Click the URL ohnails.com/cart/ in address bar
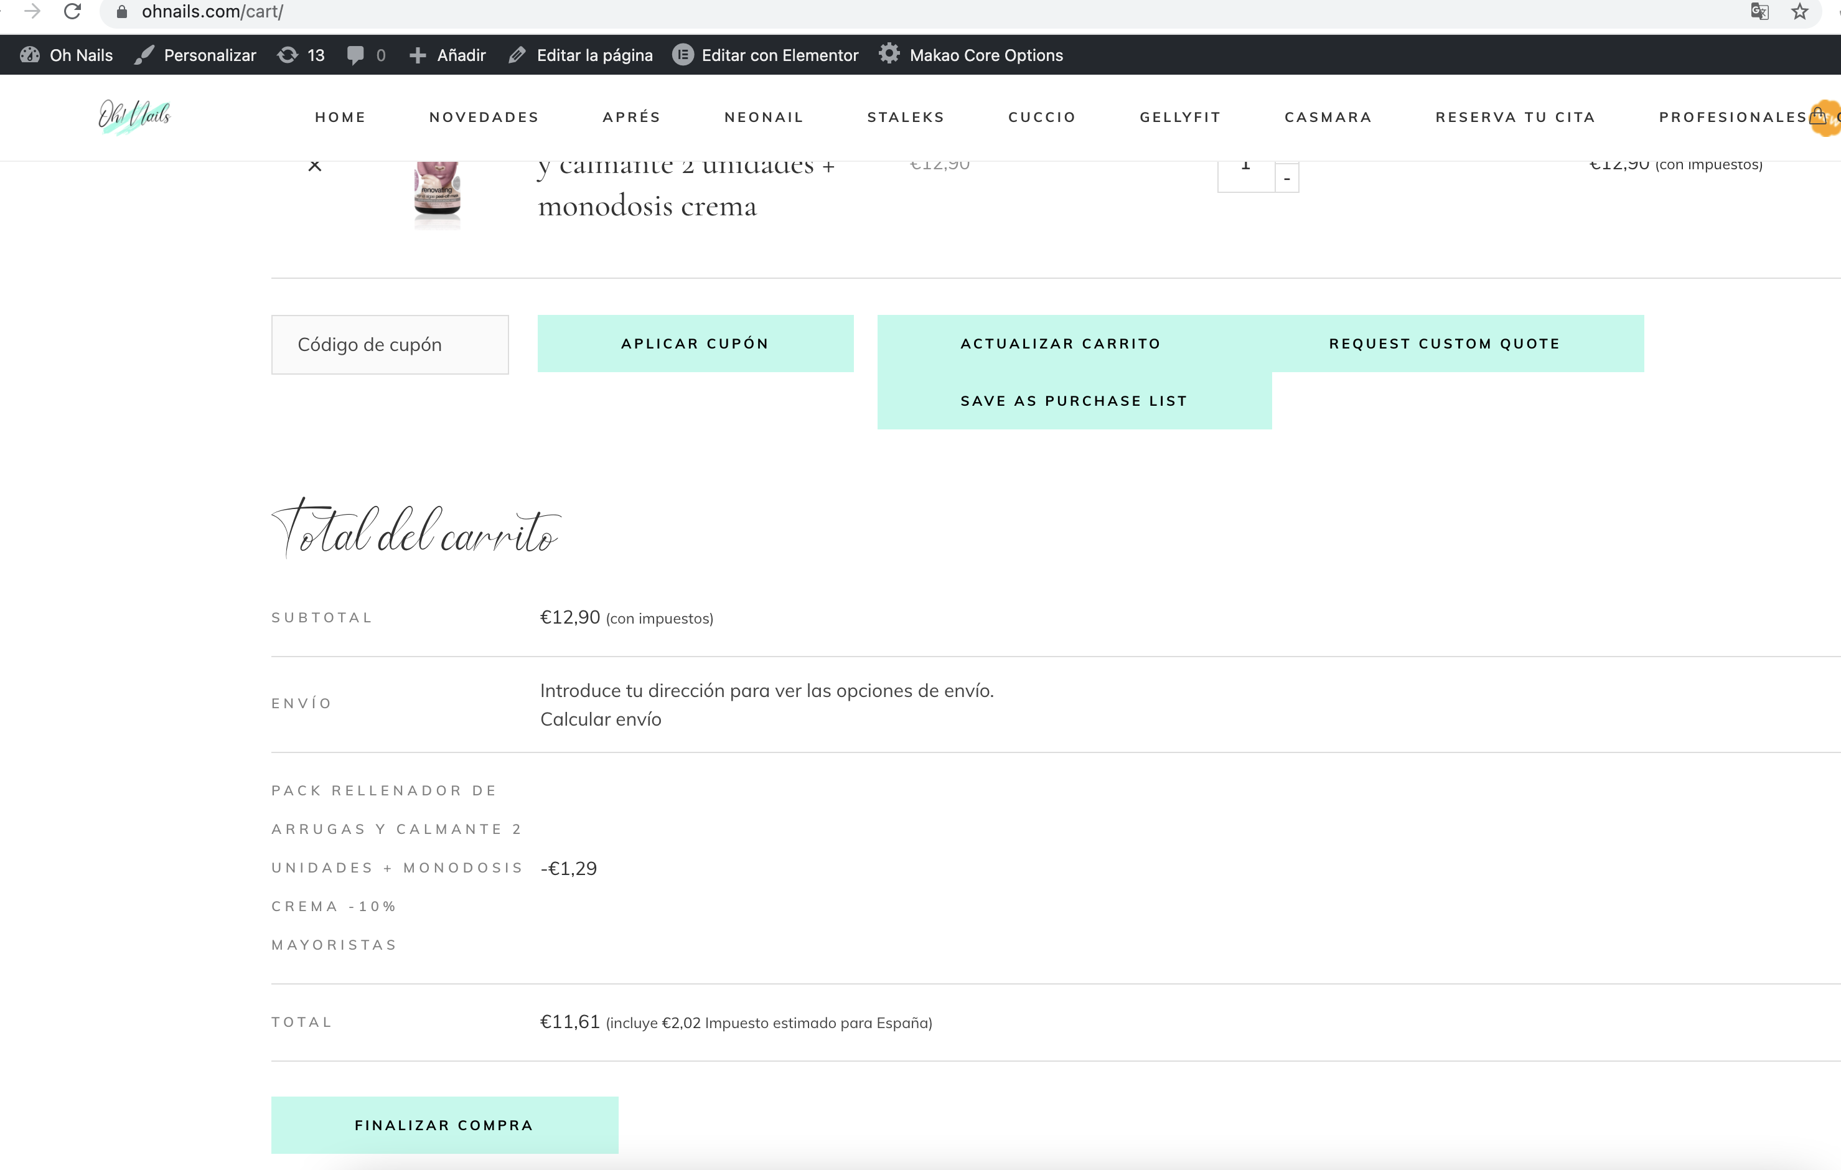Screen dimensions: 1841x1170 click(x=212, y=11)
